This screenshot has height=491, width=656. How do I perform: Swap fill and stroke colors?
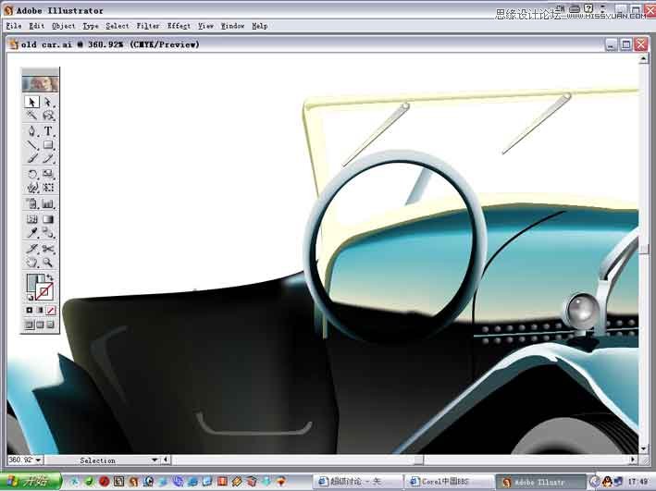click(x=50, y=277)
